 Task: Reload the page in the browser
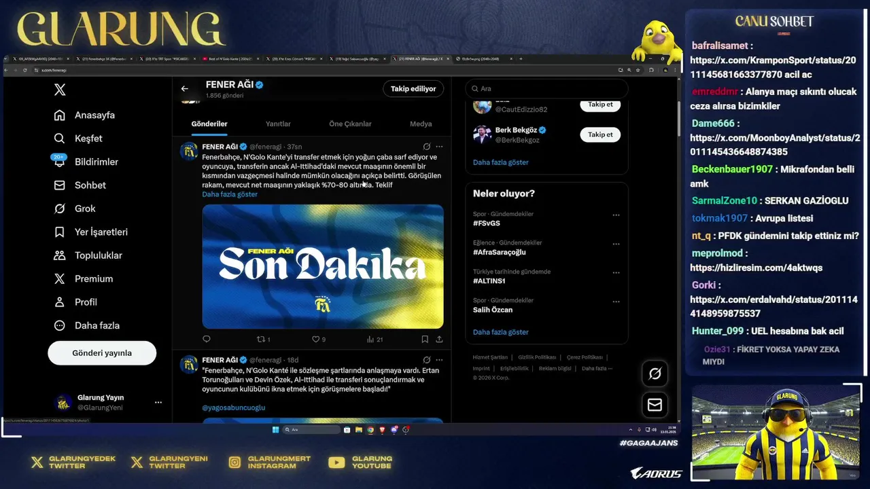point(25,70)
